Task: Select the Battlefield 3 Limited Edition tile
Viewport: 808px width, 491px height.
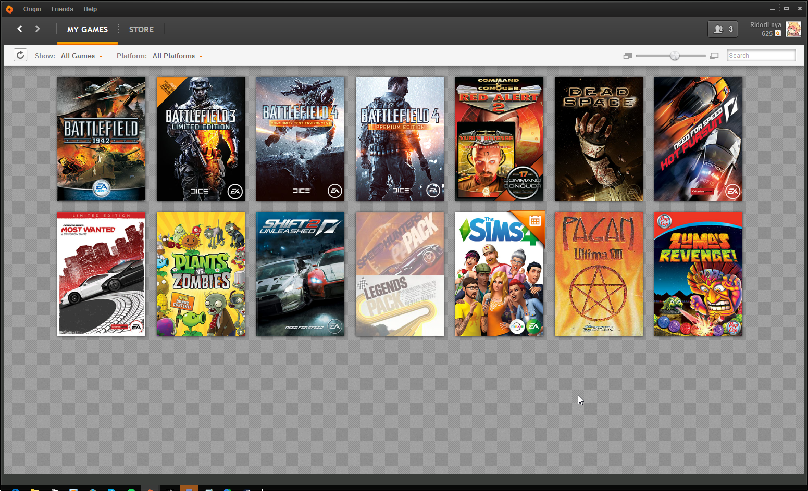Action: (x=201, y=139)
